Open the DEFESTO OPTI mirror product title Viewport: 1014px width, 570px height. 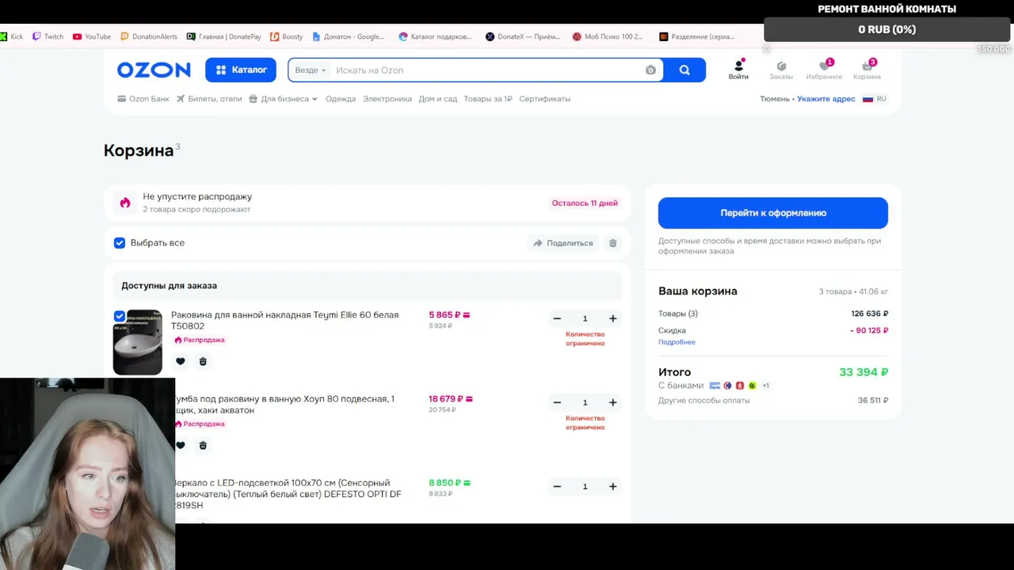[288, 494]
